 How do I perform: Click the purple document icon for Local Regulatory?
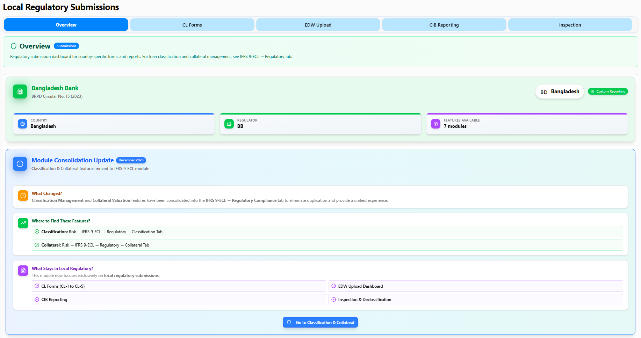(x=23, y=271)
